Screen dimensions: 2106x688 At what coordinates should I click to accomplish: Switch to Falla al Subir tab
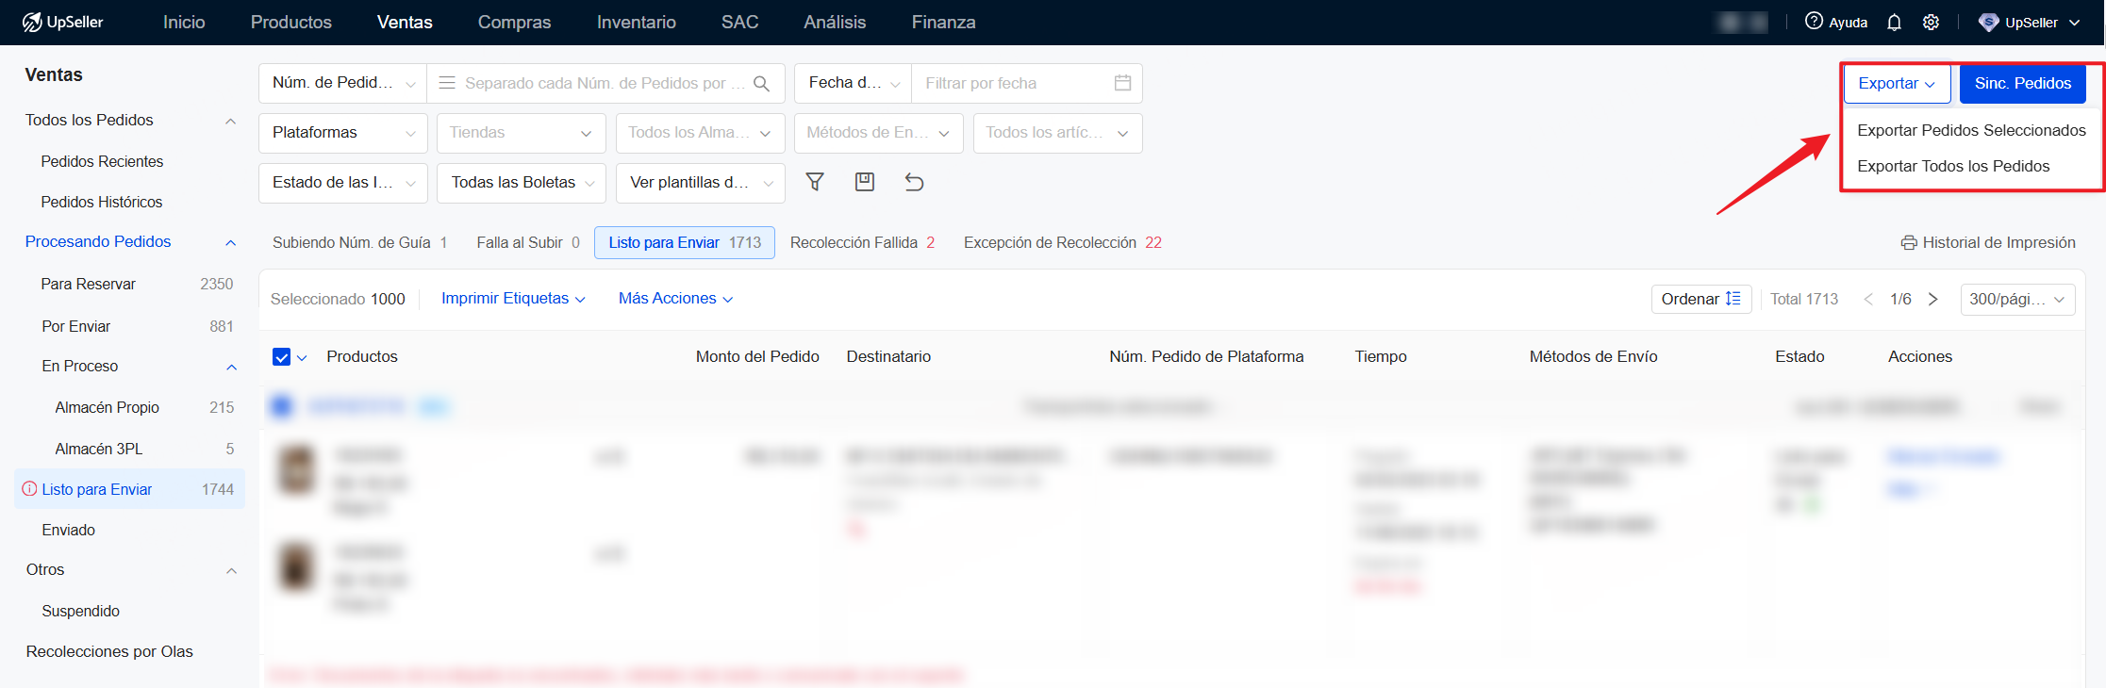tap(527, 242)
